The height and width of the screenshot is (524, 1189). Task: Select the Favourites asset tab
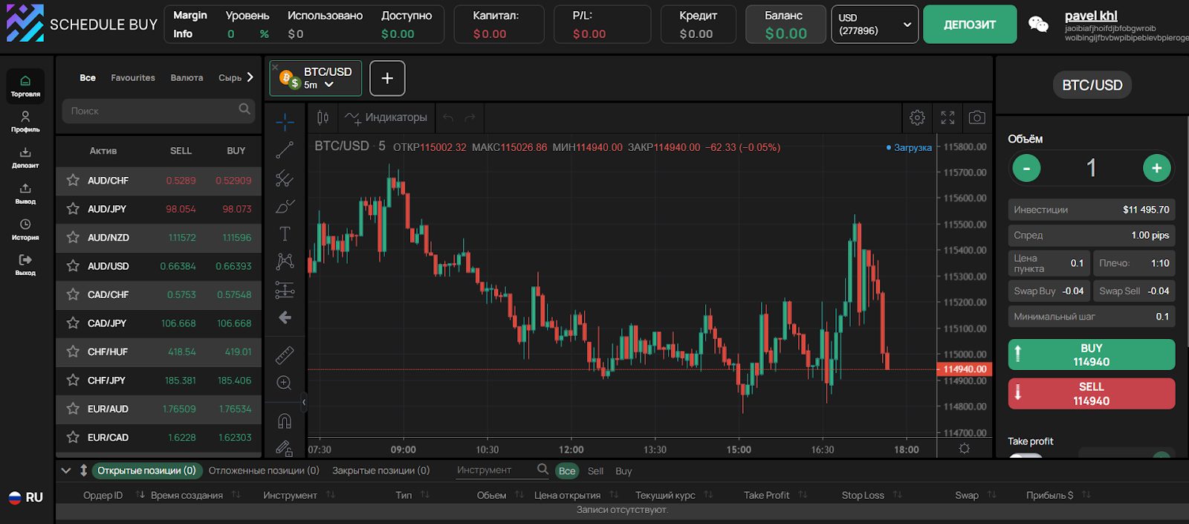[133, 77]
